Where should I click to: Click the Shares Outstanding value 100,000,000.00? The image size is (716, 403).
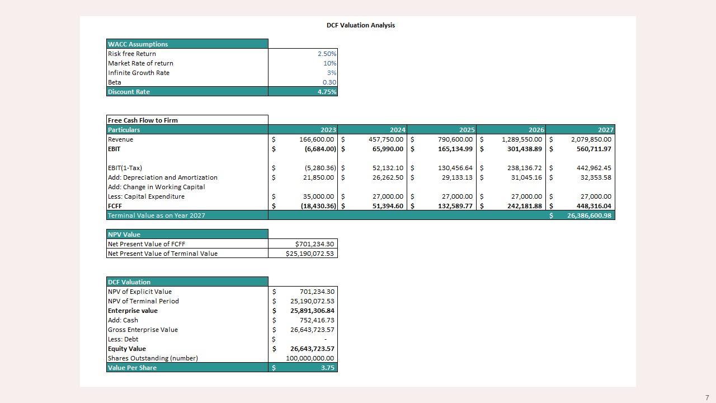tap(309, 358)
